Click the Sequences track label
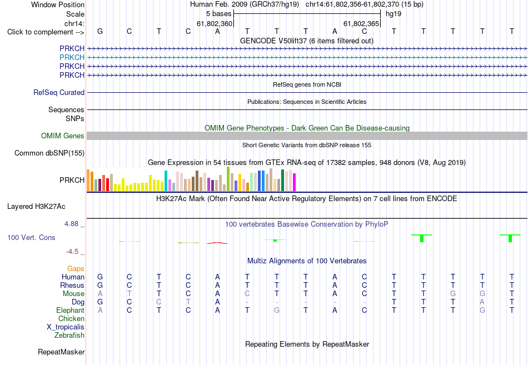 (66, 109)
